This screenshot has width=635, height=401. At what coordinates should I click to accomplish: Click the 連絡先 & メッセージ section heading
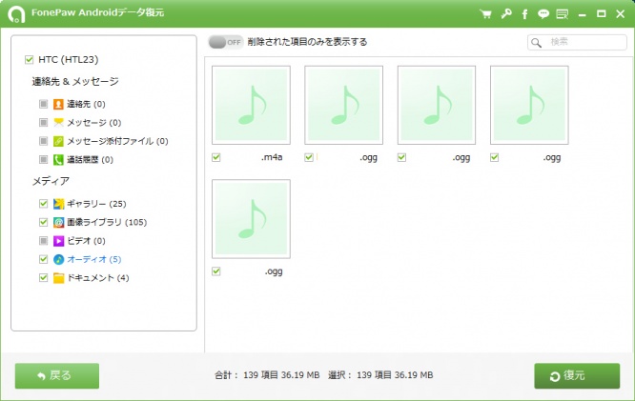[x=75, y=81]
